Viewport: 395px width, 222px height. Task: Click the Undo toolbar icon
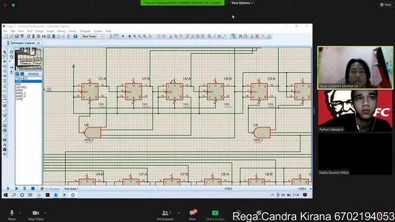(159, 36)
